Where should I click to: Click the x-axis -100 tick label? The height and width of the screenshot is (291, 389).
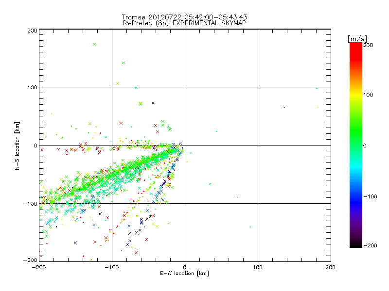coord(111,267)
